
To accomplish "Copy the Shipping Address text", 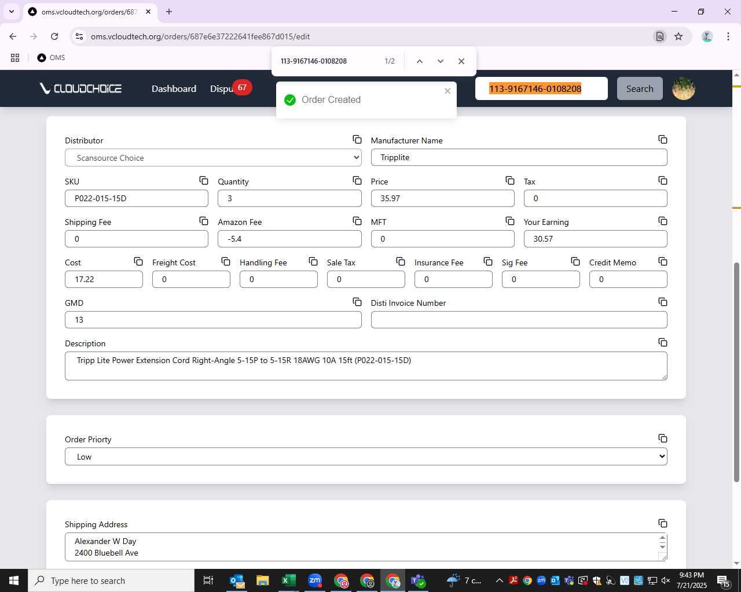I will pos(663,523).
